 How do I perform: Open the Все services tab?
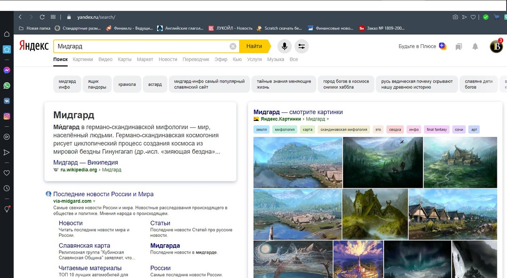[x=294, y=59]
